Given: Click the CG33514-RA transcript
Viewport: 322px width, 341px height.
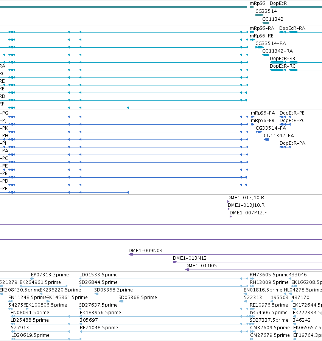Looking at the screenshot, I should point(260,47).
